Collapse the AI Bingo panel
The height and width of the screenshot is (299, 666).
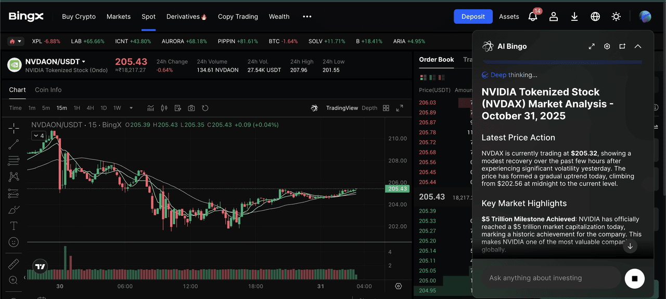[638, 46]
